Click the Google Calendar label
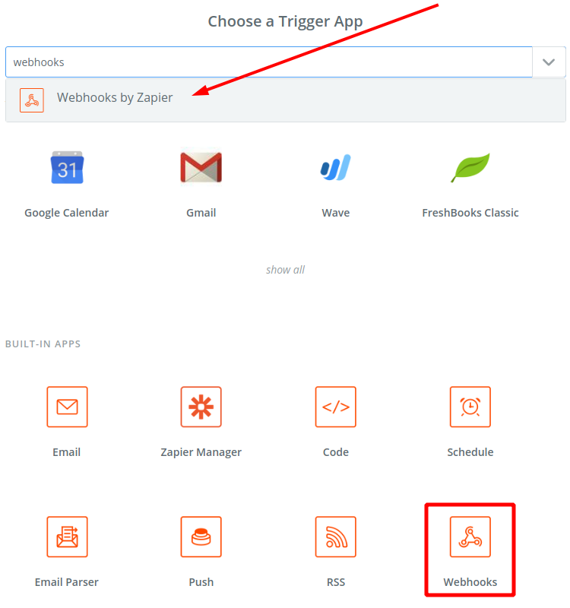 point(67,213)
